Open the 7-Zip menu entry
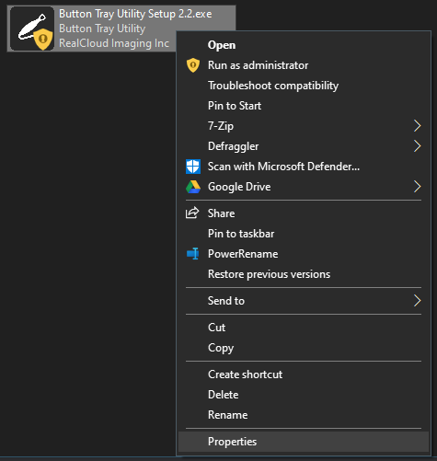 pos(304,126)
